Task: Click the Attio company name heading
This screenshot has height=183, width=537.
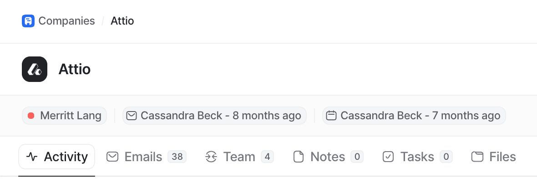Action: [75, 69]
